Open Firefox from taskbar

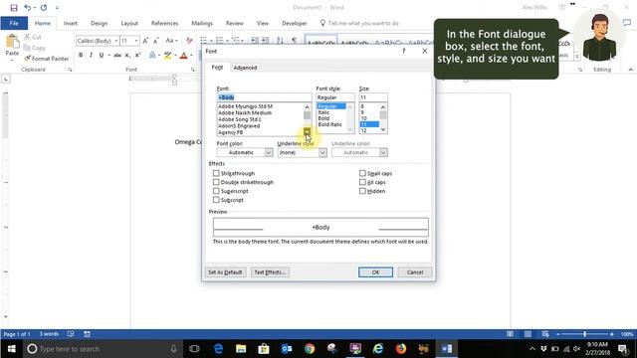[401, 349]
